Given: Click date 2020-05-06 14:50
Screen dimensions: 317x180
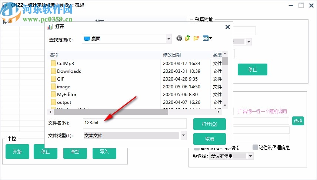Looking at the screenshot, I should coord(181,87).
